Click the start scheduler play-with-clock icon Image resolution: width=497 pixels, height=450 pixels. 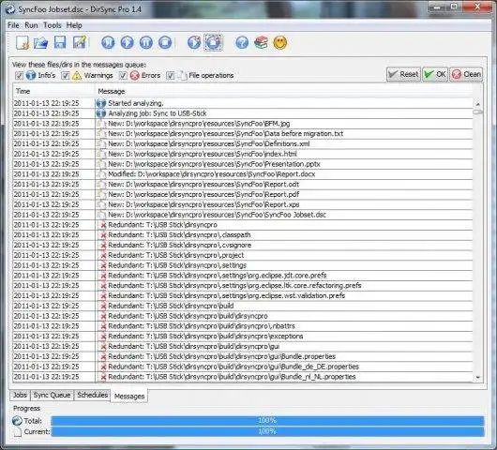pyautogui.click(x=194, y=42)
